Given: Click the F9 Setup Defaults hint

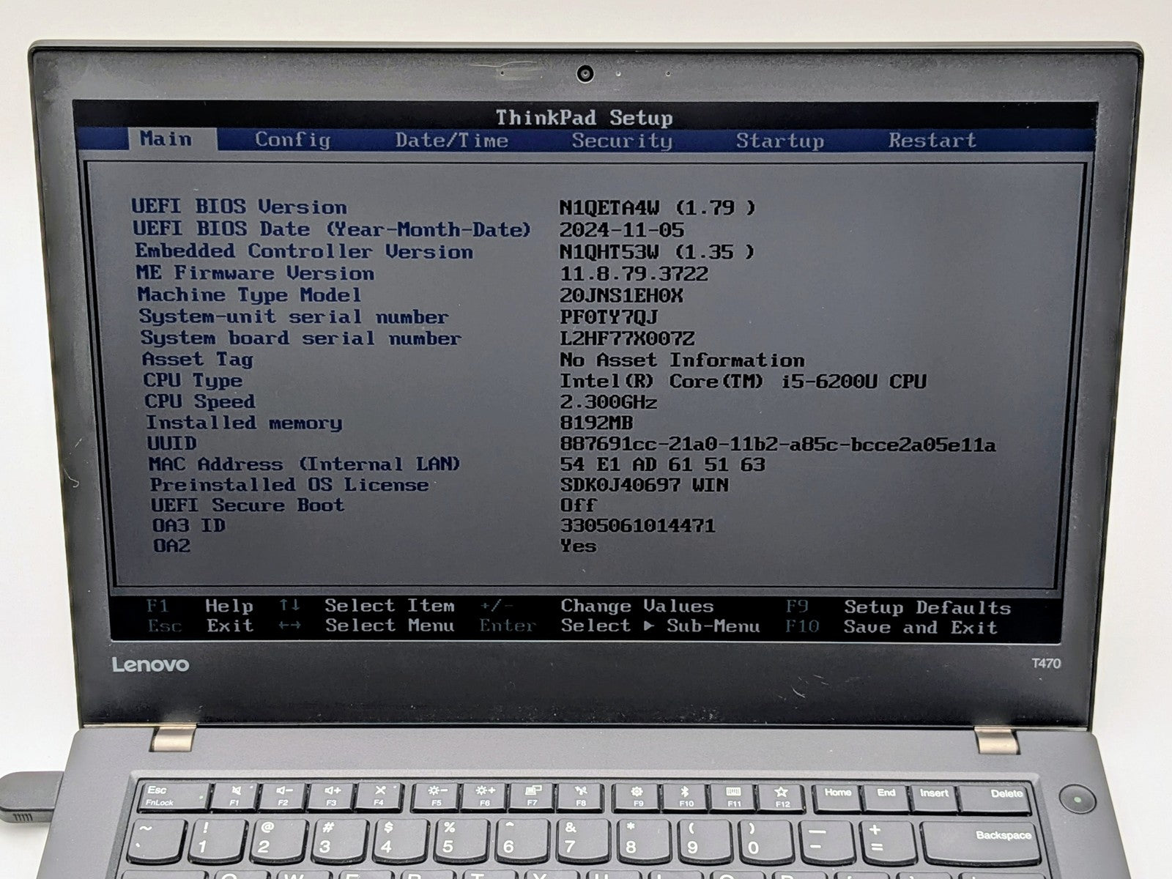Looking at the screenshot, I should click(898, 607).
